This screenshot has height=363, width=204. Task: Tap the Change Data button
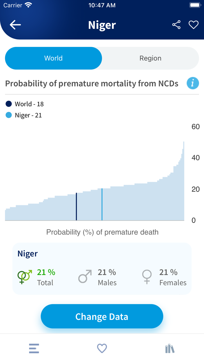tap(102, 316)
